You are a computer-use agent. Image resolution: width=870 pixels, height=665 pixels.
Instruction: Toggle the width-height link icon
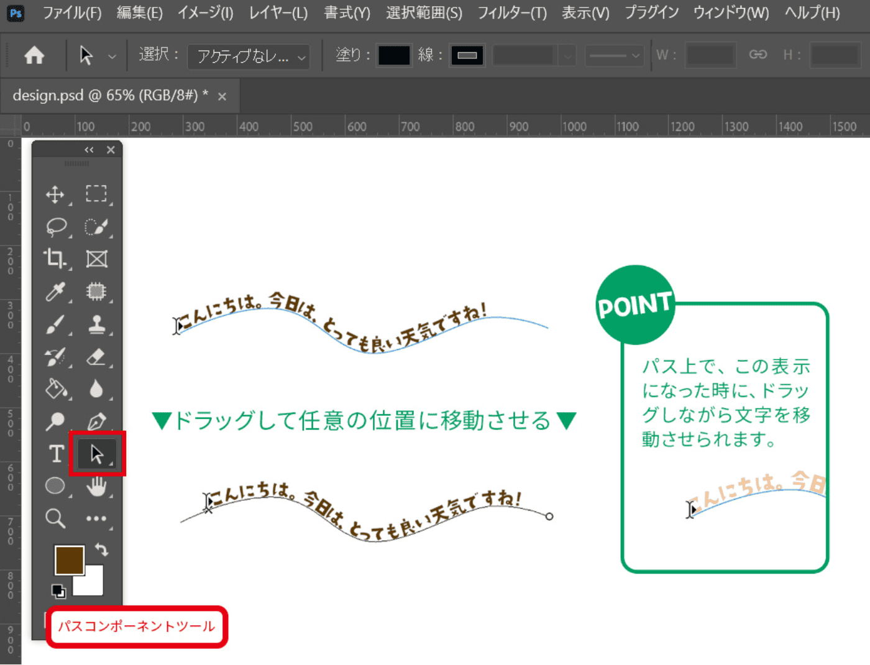click(758, 55)
